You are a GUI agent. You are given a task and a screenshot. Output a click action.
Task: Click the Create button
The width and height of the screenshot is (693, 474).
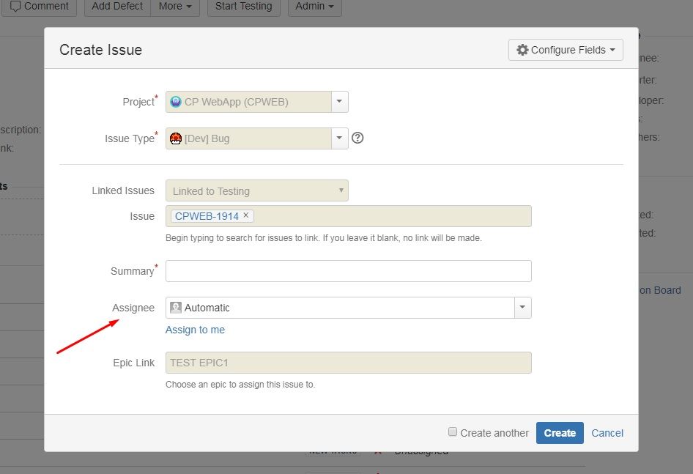[560, 433]
